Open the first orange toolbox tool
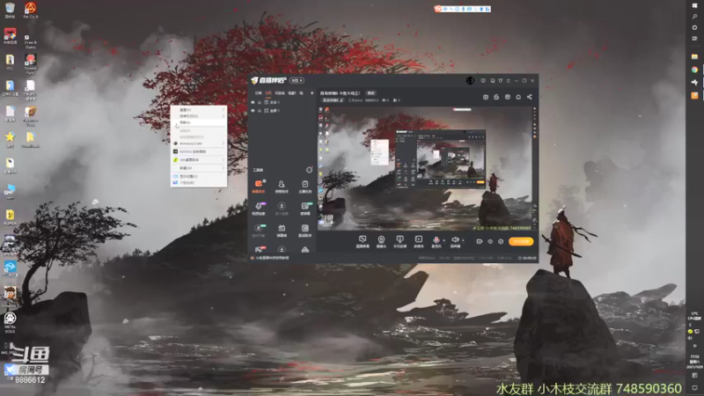The width and height of the screenshot is (704, 396). pos(259,187)
